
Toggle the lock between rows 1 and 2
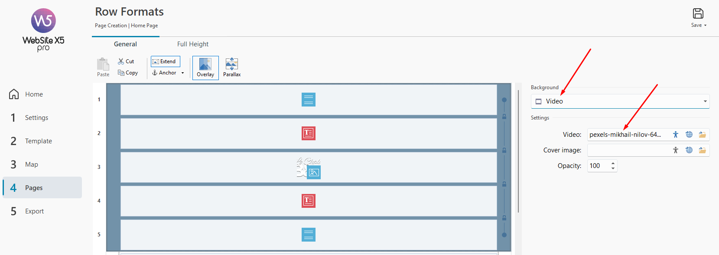coord(504,116)
